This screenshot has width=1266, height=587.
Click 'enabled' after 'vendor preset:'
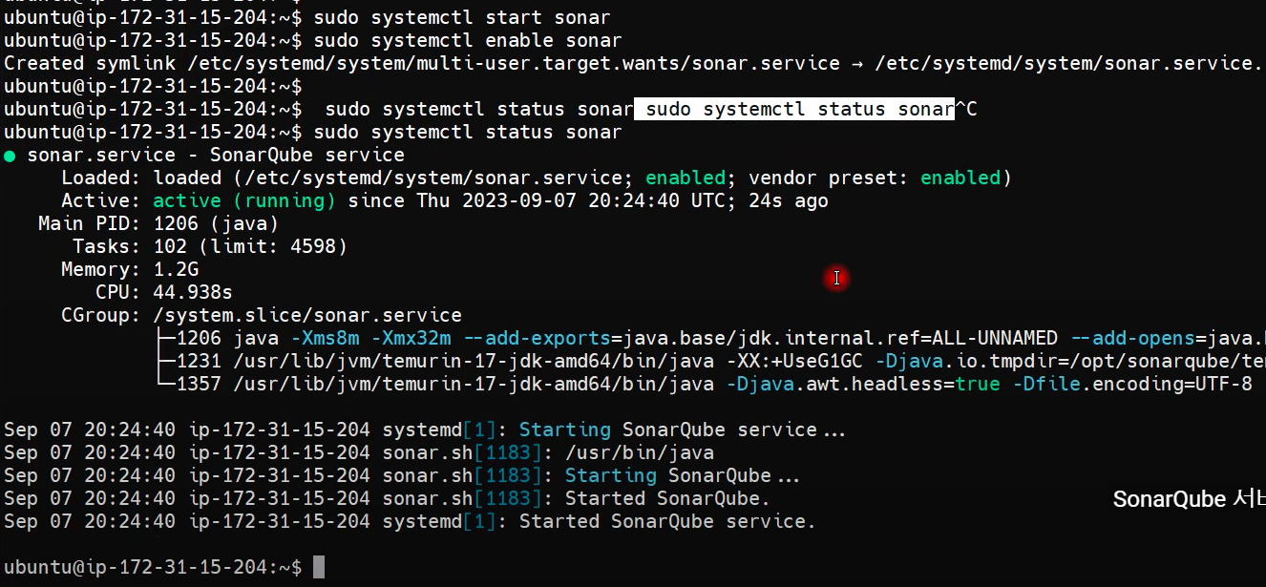[x=960, y=178]
